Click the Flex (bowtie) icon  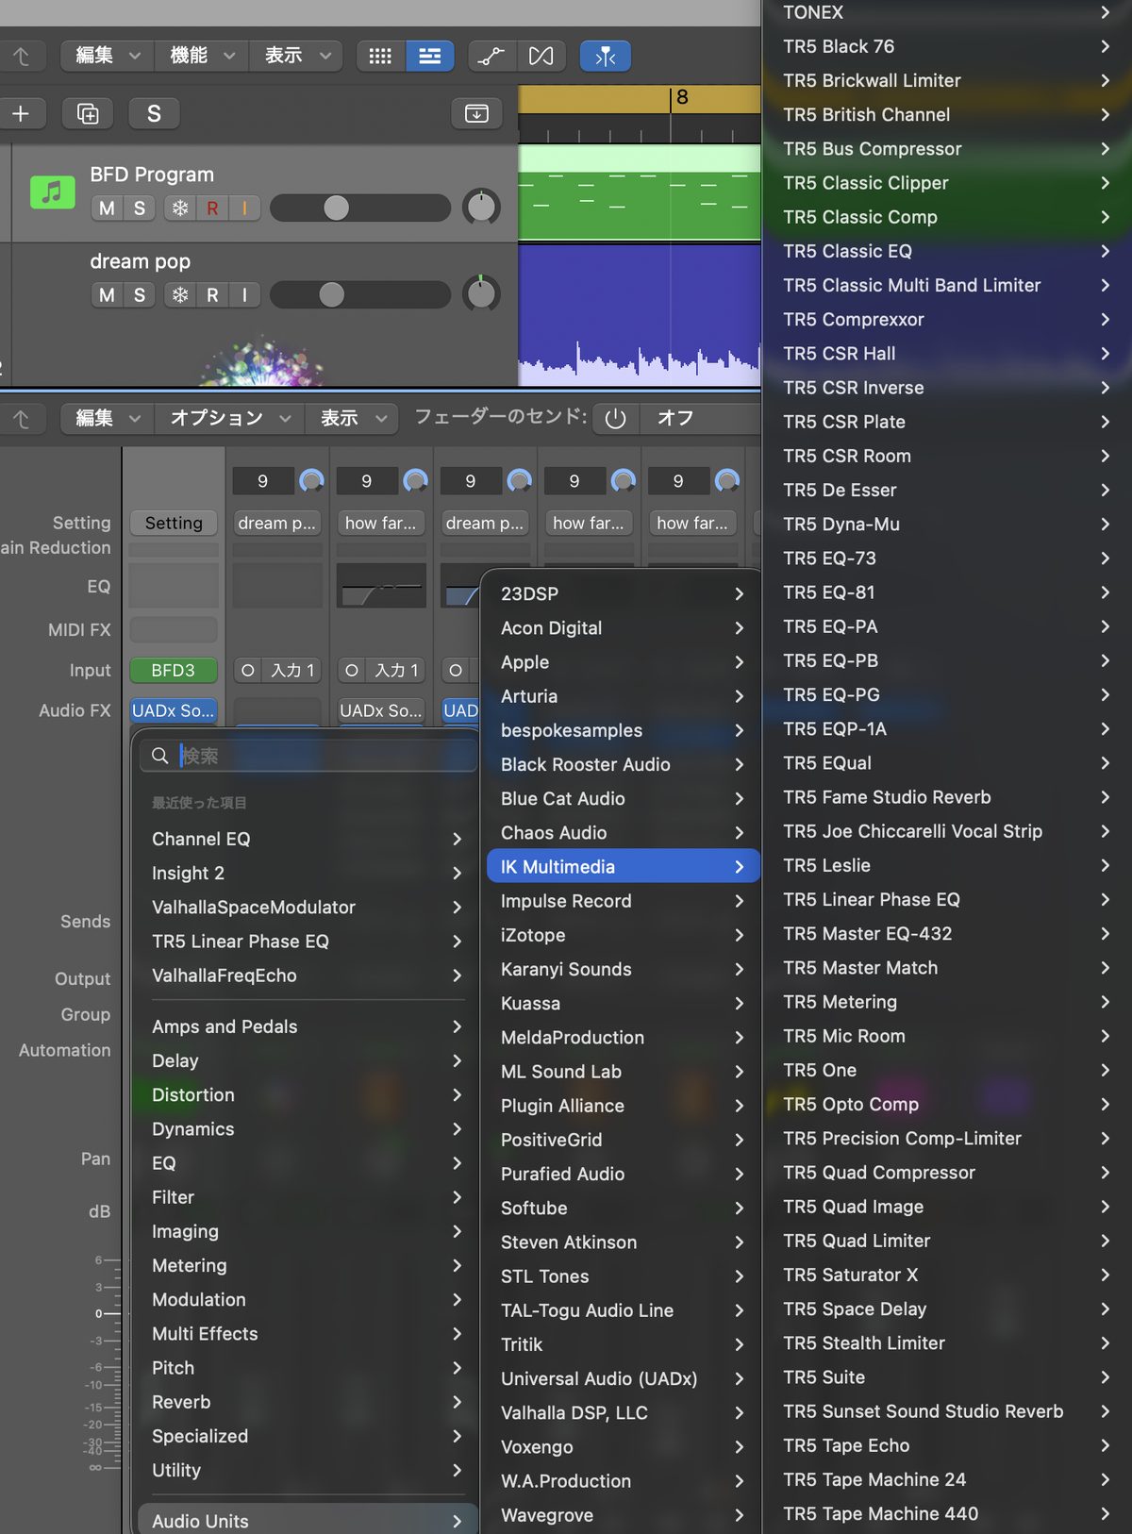point(541,57)
